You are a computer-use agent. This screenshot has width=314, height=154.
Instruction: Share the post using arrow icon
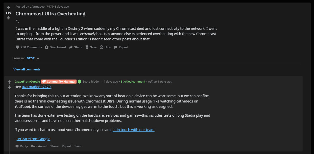76,47
